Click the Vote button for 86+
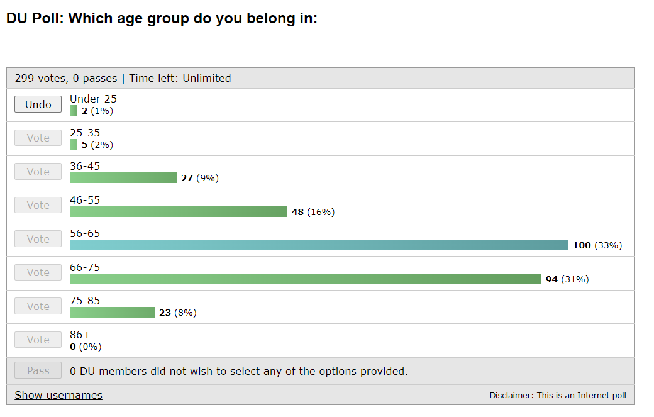 [x=38, y=340]
